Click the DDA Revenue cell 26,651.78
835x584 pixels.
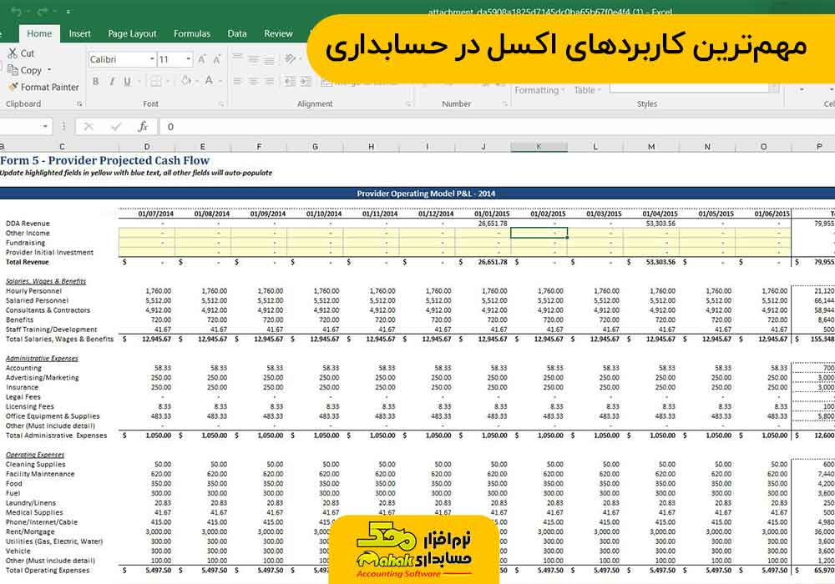493,224
